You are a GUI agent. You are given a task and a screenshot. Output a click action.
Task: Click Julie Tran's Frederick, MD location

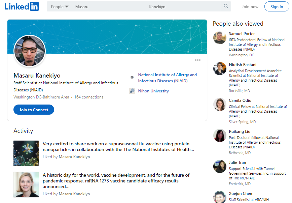tap(240, 184)
